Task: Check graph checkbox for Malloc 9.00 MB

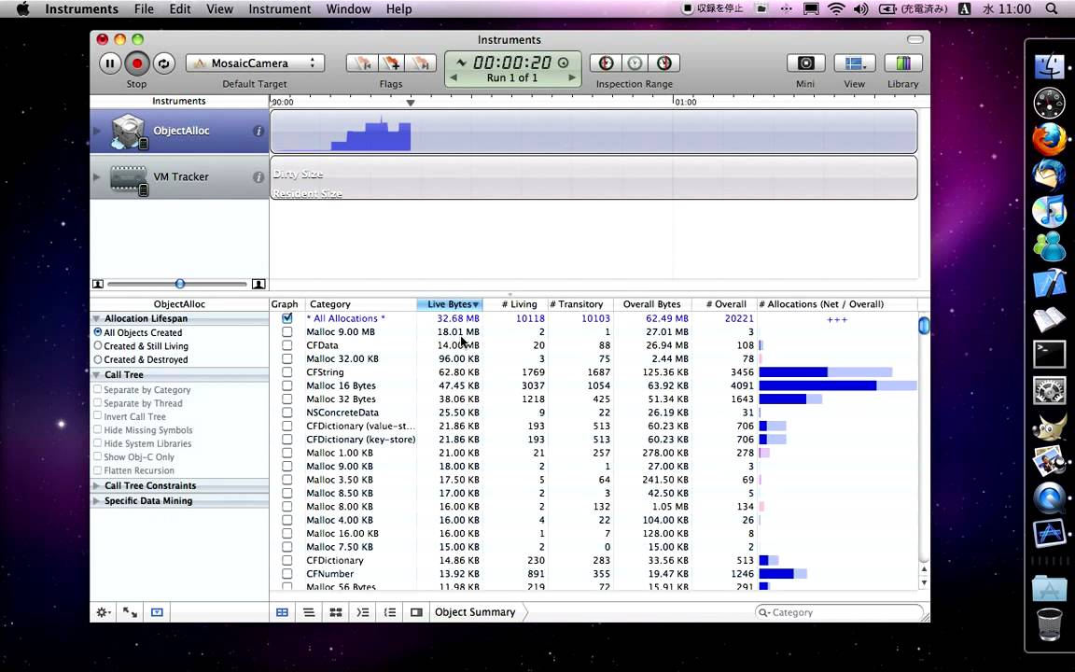Action: coord(287,332)
